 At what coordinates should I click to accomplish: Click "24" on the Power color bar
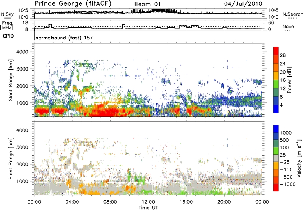(283, 64)
